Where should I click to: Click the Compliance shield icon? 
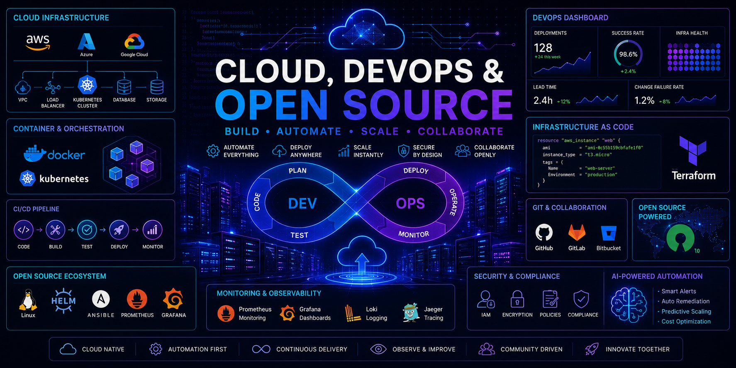point(581,299)
